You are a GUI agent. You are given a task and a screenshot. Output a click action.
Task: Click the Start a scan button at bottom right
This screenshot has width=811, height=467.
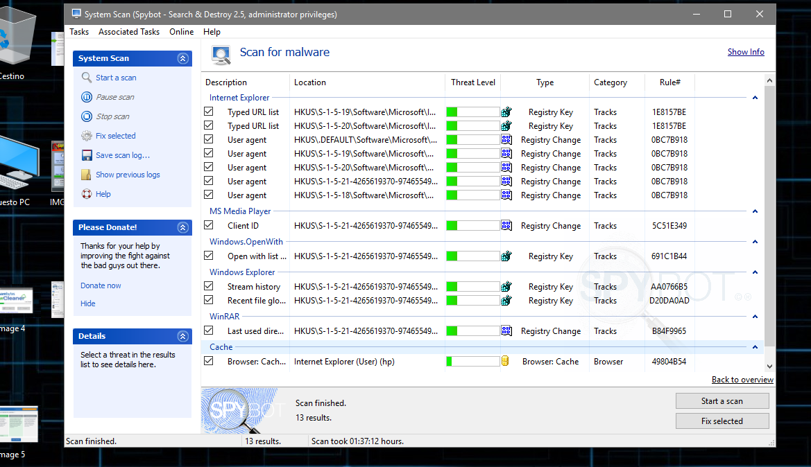[x=722, y=401]
